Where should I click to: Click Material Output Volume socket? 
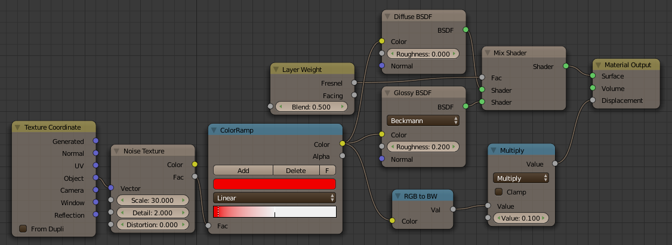[592, 88]
